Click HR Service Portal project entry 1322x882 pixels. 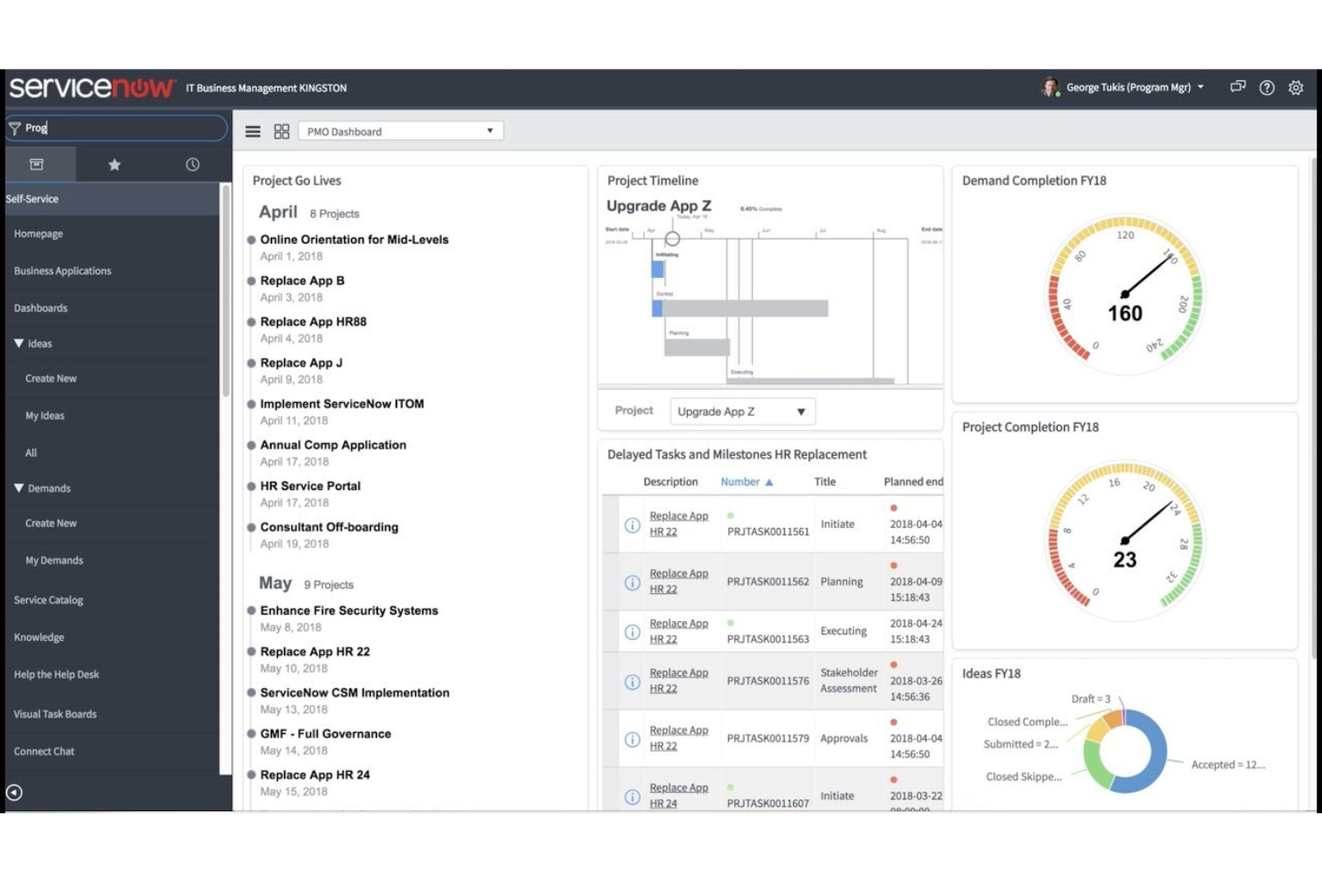point(310,486)
